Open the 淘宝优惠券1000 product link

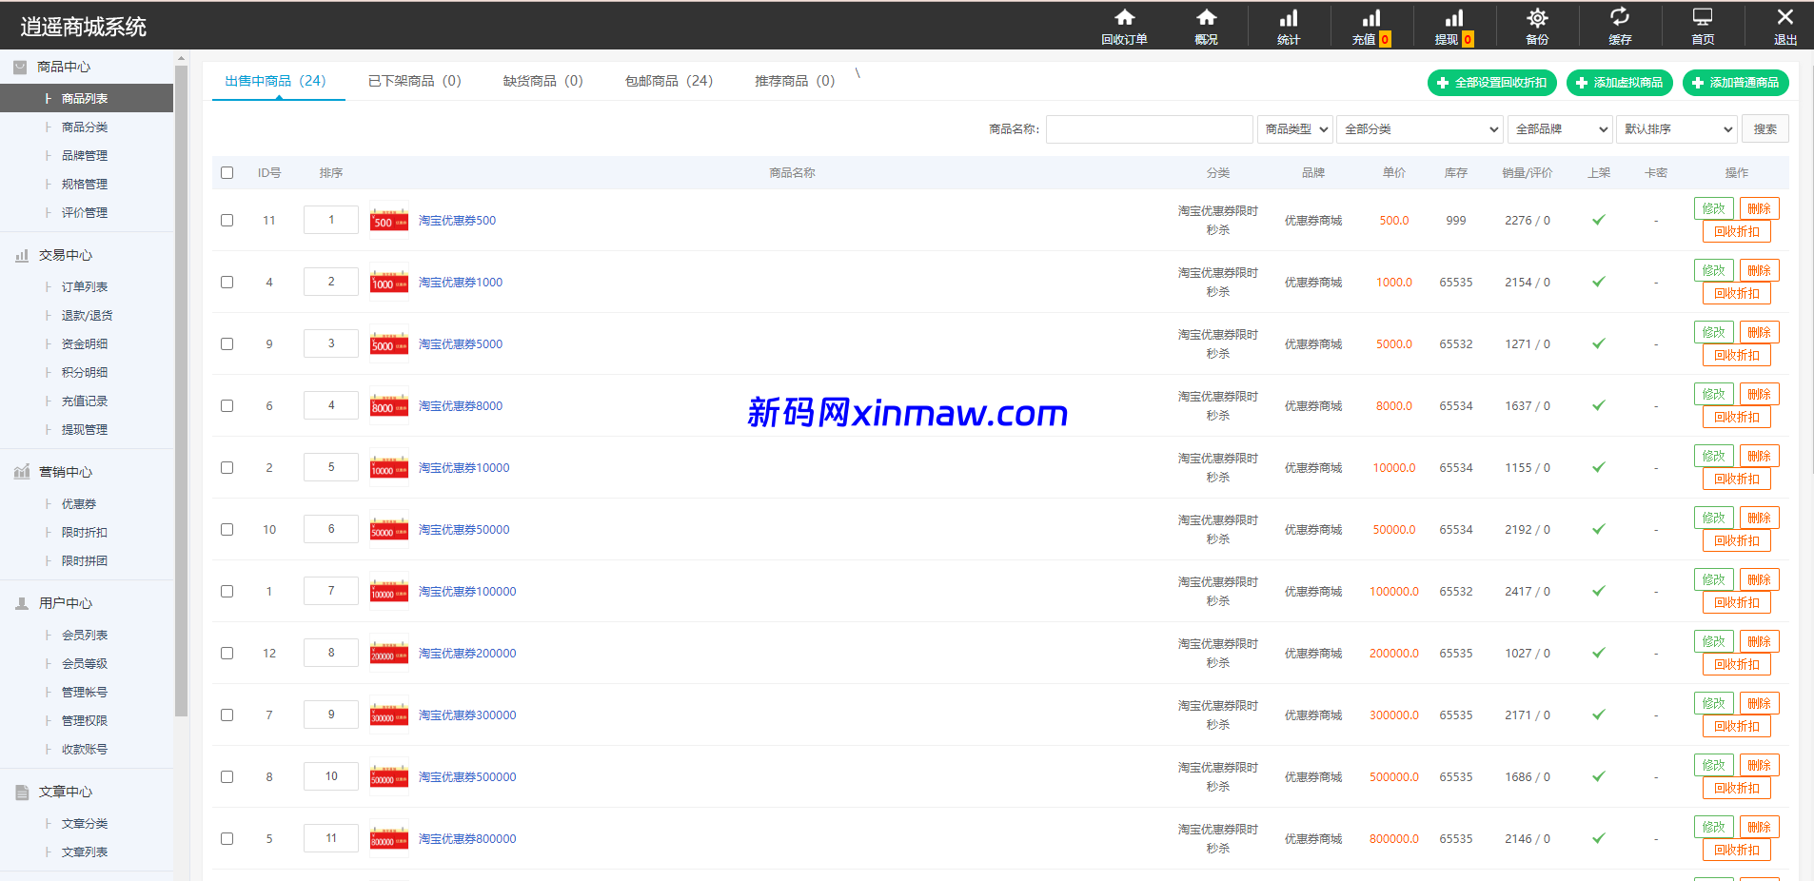[x=461, y=283]
